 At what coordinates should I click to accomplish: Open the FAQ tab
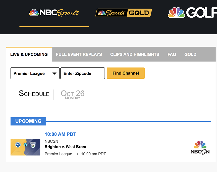click(172, 54)
